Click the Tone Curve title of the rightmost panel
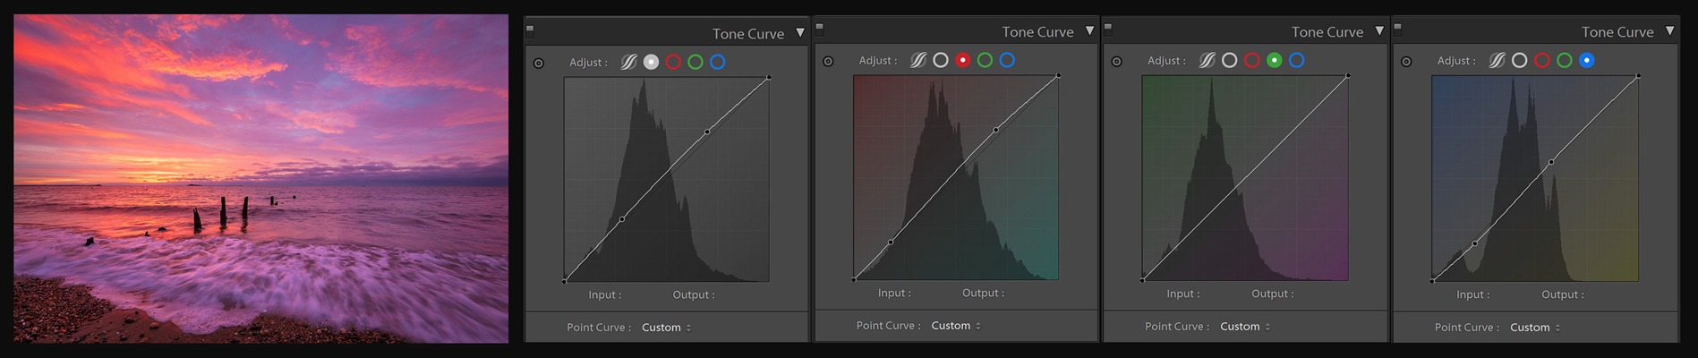The image size is (1698, 358). click(x=1617, y=31)
